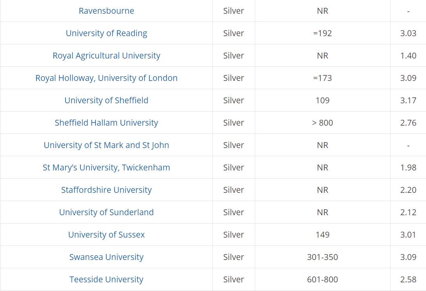Select the 3.17 score cell
This screenshot has height=291, width=426.
[x=408, y=100]
